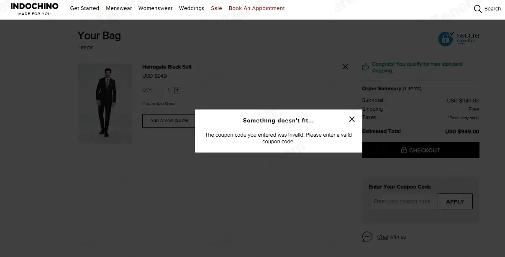Click the Enter Your Coupon Code label
Image resolution: width=505 pixels, height=257 pixels.
(400, 187)
